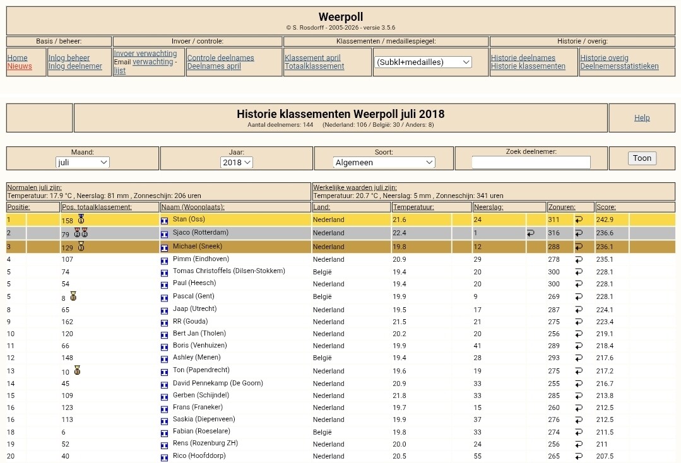The image size is (681, 463).
Task: Click the blue icon next to Pascal (Gent)
Action: click(x=165, y=296)
